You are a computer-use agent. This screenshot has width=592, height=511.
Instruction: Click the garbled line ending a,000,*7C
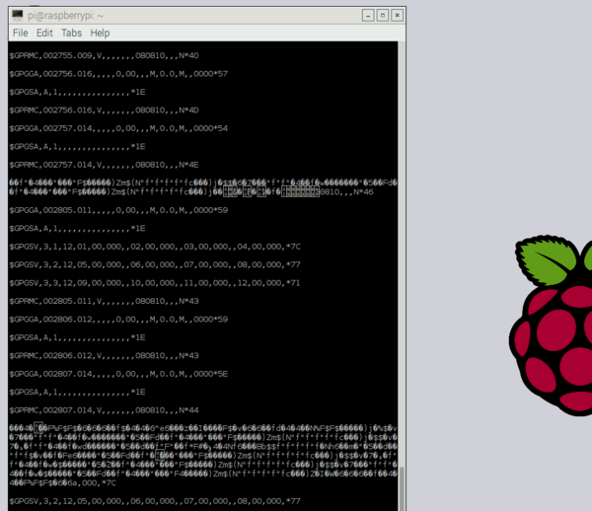63,483
